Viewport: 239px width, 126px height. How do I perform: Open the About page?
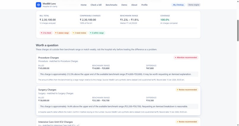pyautogui.click(x=134, y=5)
